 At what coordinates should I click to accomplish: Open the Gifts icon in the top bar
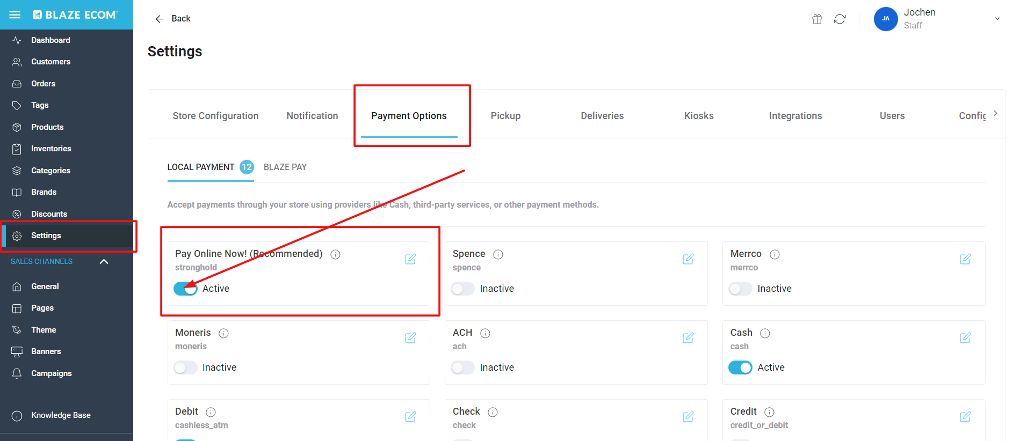click(x=817, y=19)
